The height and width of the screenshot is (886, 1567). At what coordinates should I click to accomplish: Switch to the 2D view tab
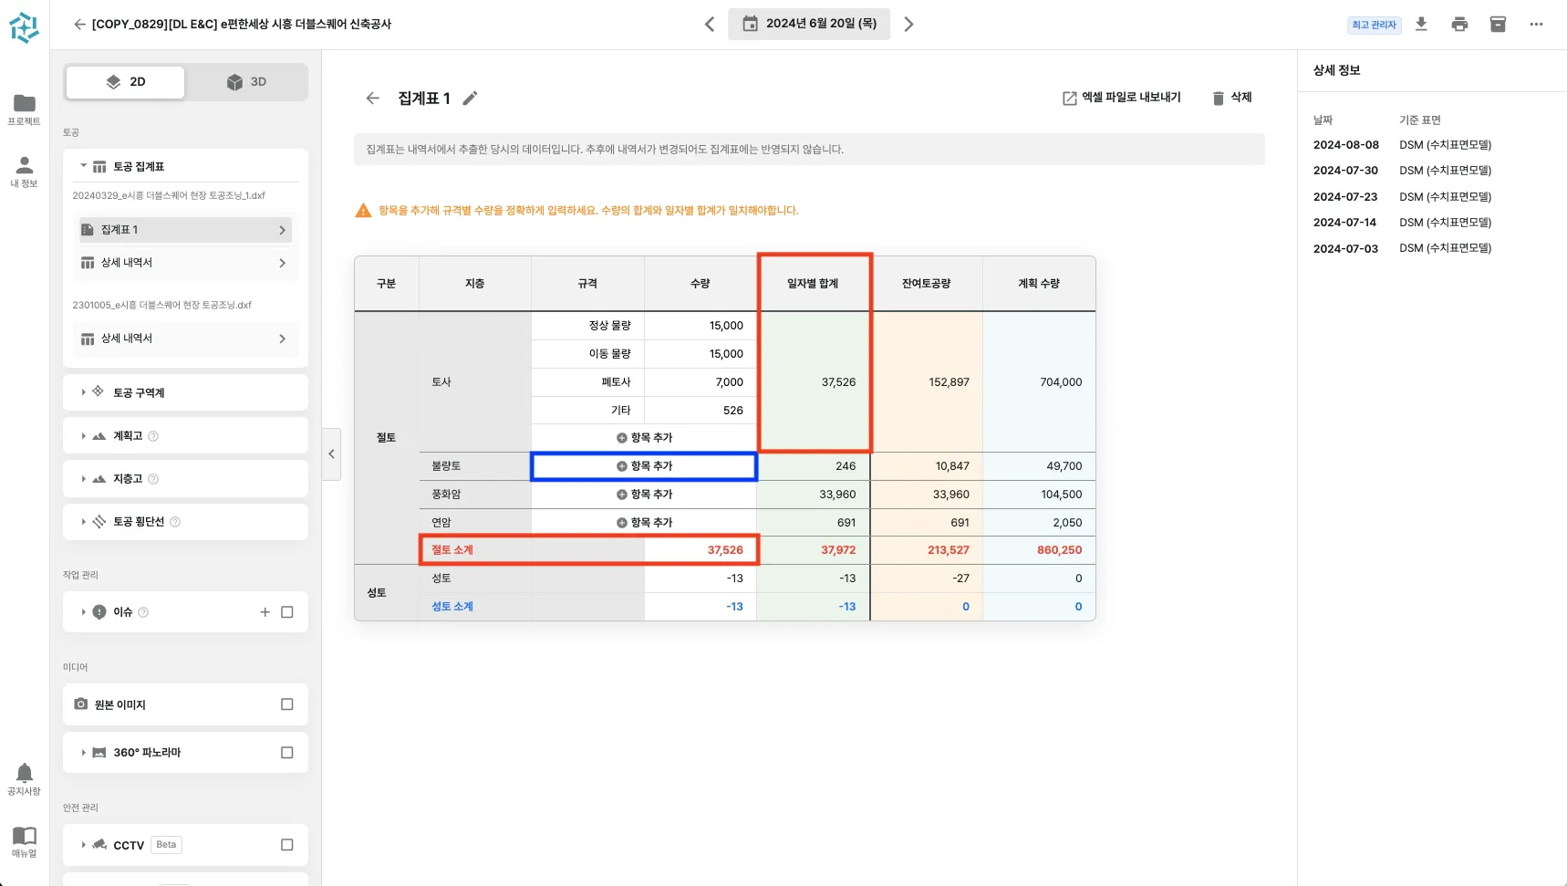coord(126,82)
